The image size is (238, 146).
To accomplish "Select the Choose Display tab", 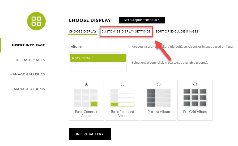I will tap(83, 31).
